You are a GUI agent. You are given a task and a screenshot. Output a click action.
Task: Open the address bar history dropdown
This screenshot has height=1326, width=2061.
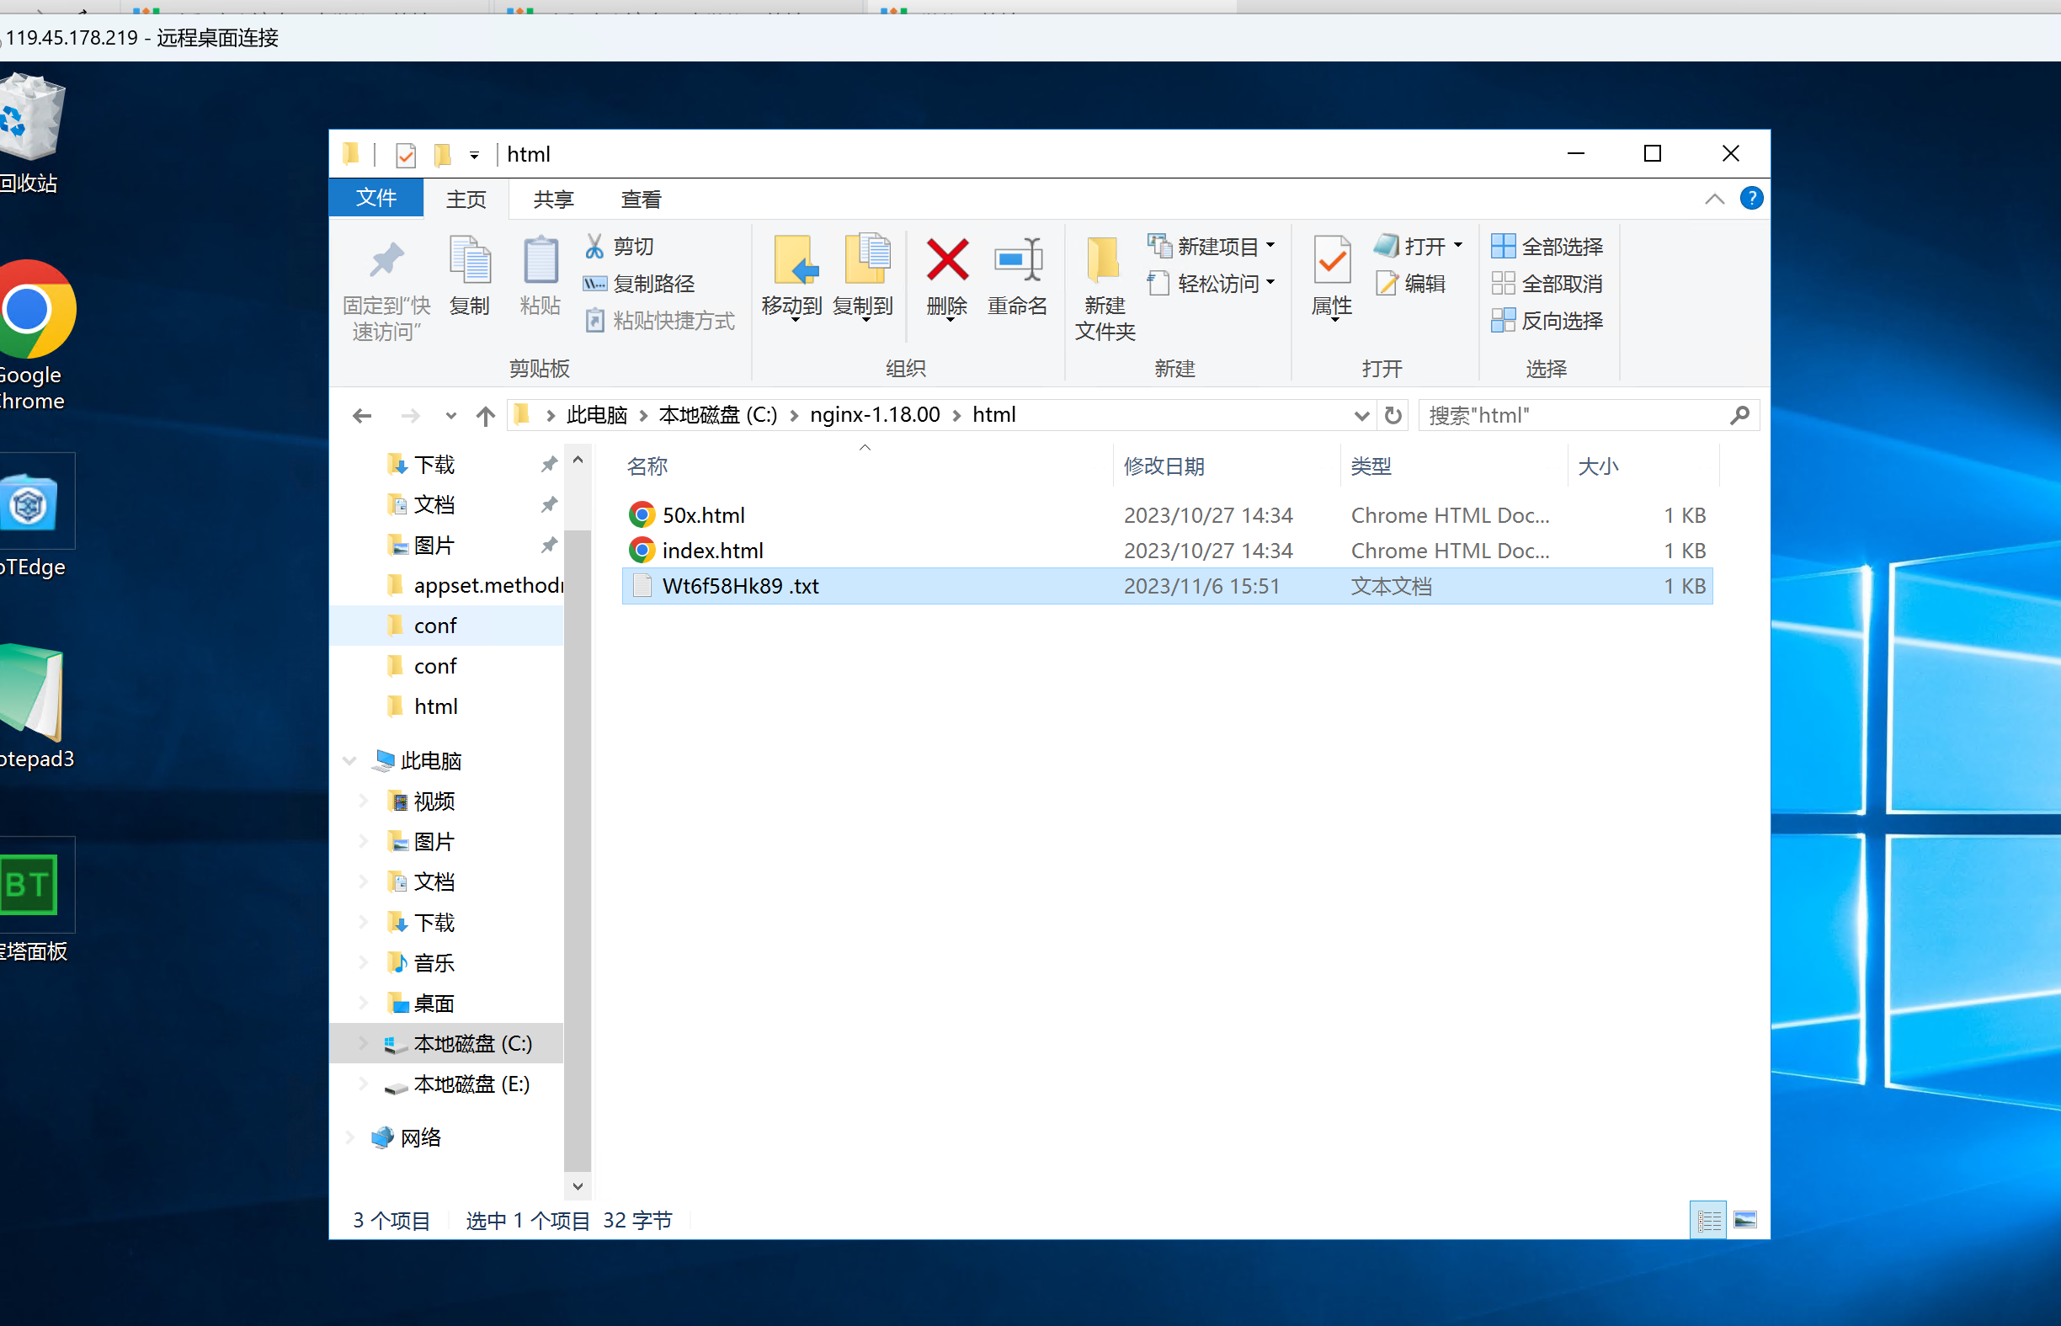coord(1361,416)
